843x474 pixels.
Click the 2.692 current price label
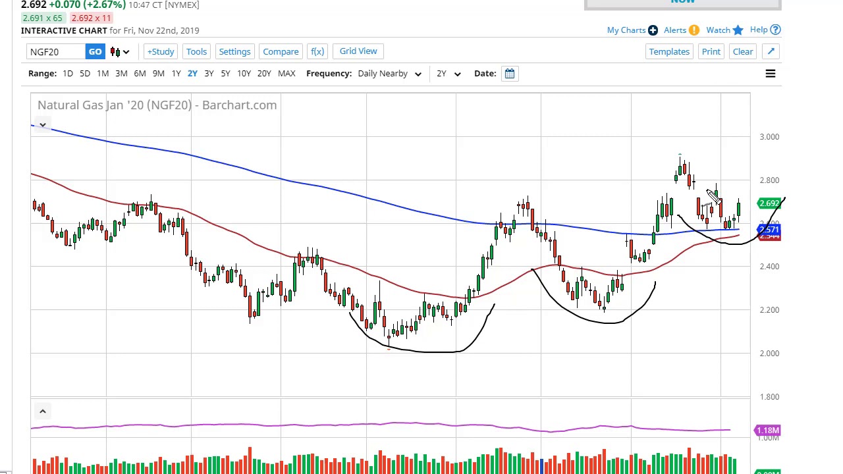769,203
